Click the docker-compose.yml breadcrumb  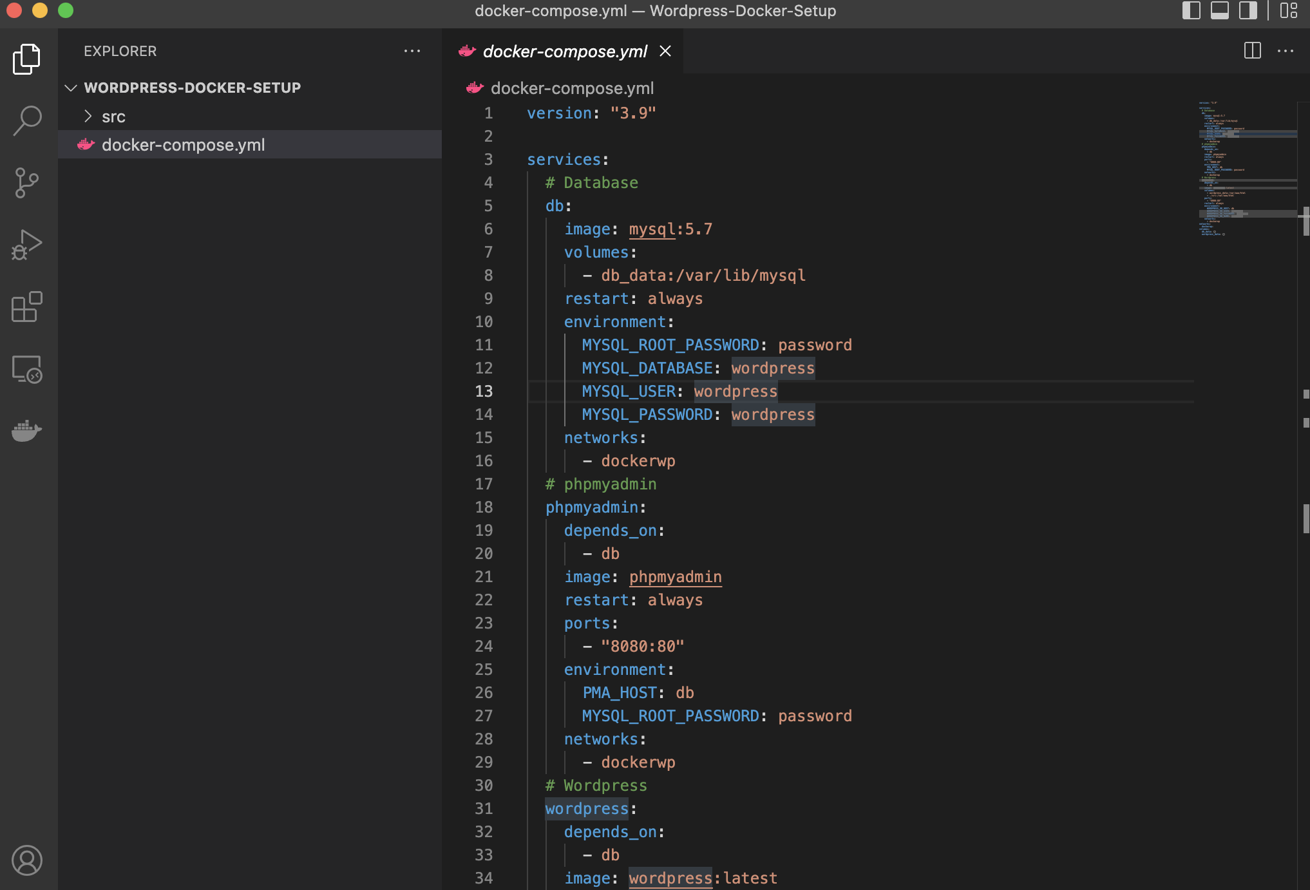[572, 88]
